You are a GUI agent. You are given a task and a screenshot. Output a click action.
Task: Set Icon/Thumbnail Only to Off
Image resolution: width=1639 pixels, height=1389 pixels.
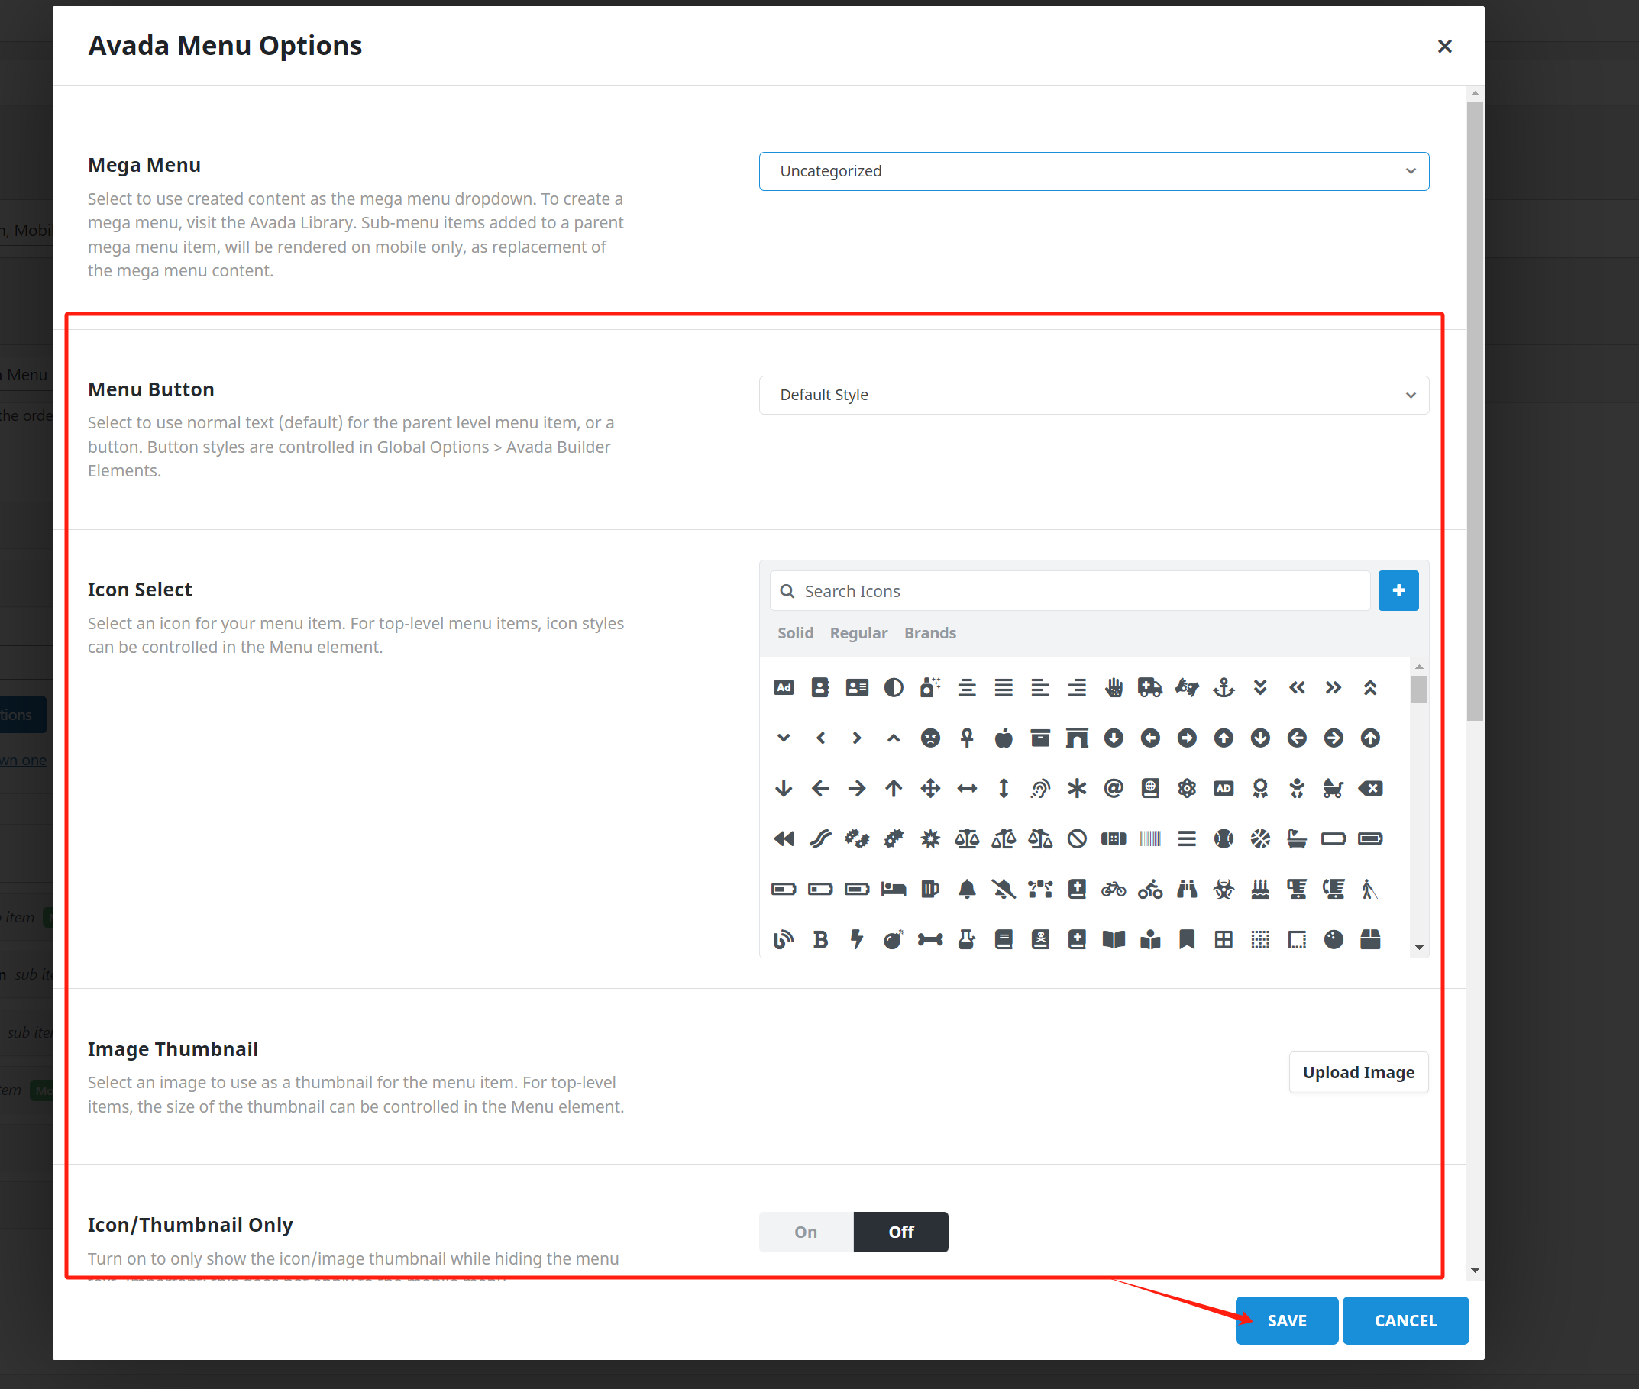coord(900,1232)
